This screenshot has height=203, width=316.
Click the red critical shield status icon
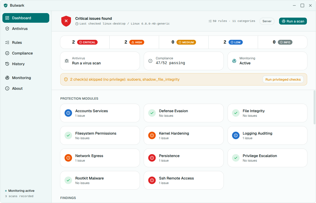coord(66,21)
